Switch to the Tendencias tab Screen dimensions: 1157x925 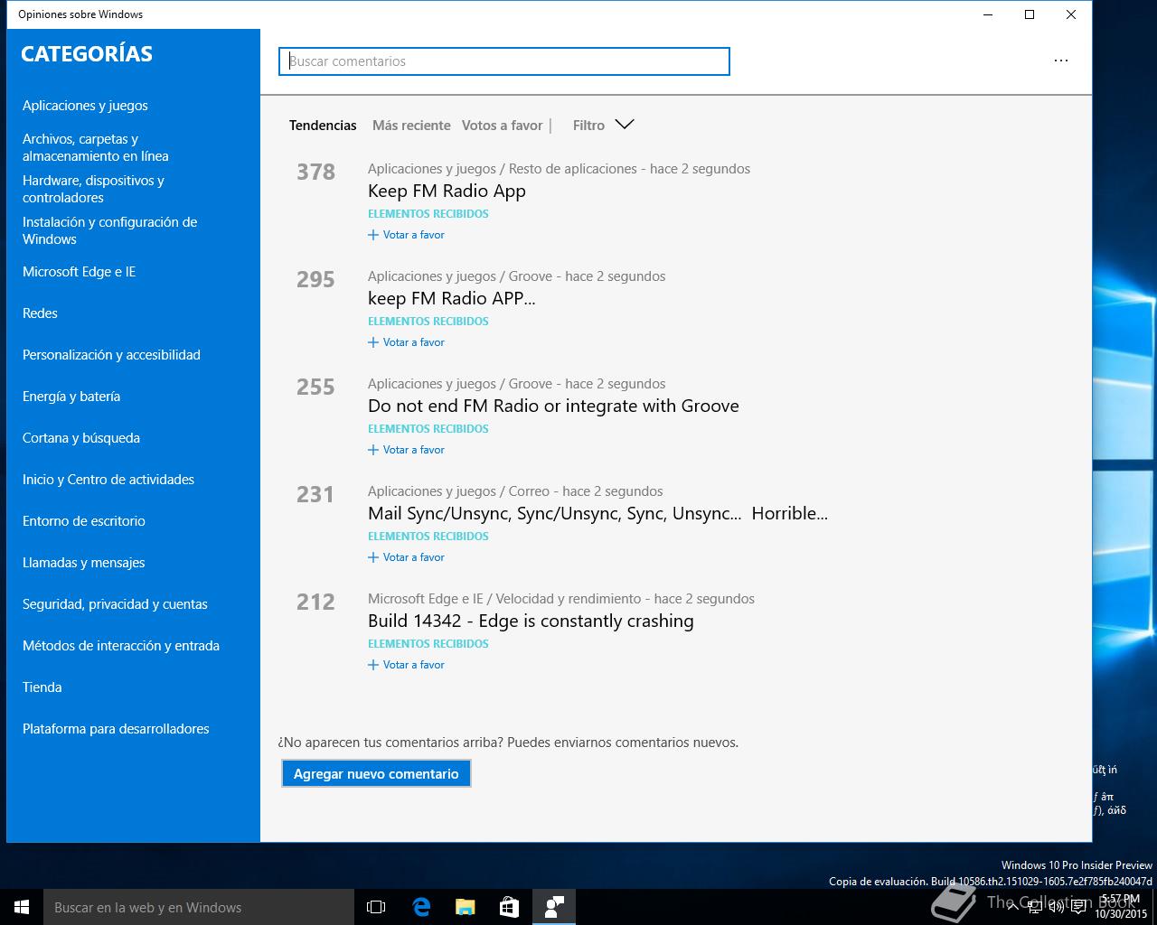323,126
